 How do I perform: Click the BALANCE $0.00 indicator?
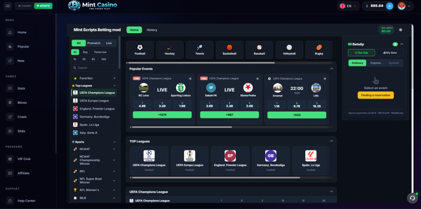pyautogui.click(x=386, y=30)
